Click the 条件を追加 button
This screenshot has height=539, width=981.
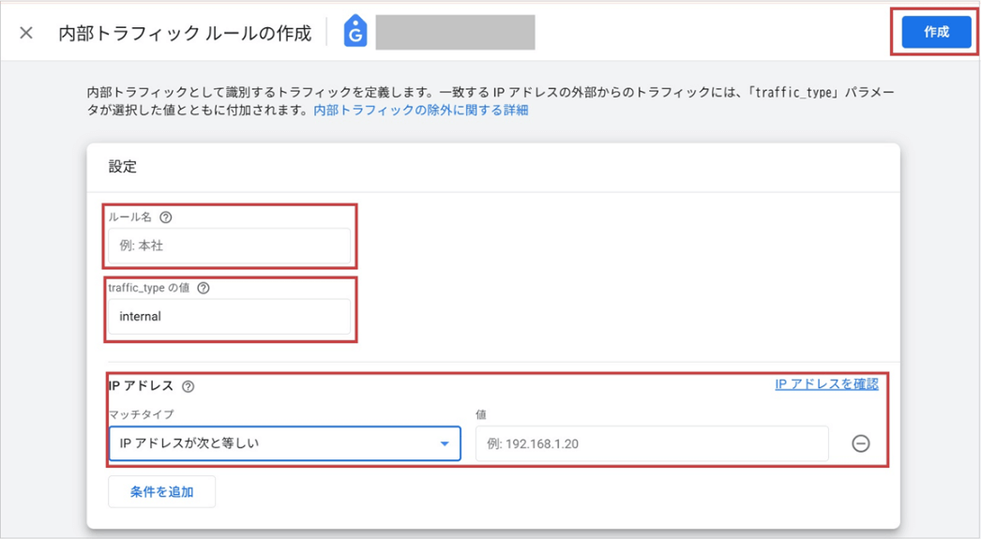tap(162, 491)
